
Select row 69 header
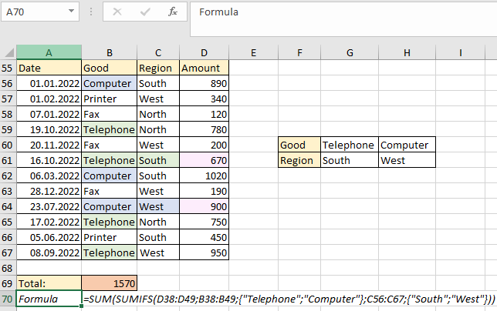pos(8,283)
